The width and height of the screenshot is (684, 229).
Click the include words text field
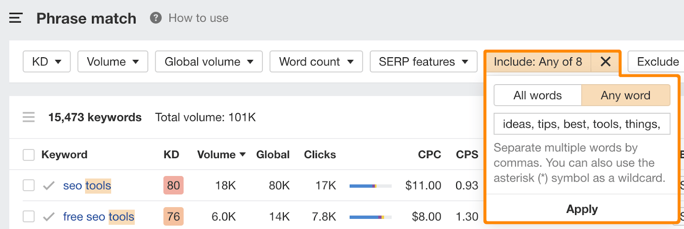(x=581, y=124)
